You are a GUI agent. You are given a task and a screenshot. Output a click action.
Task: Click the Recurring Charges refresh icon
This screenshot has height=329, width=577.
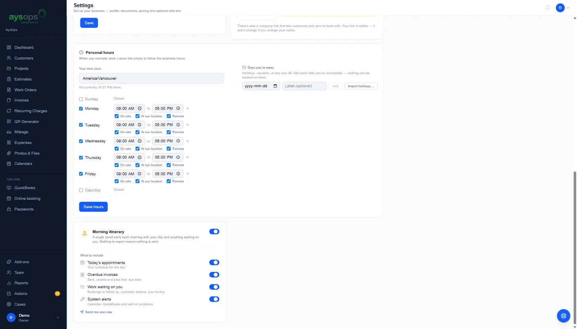click(x=9, y=111)
